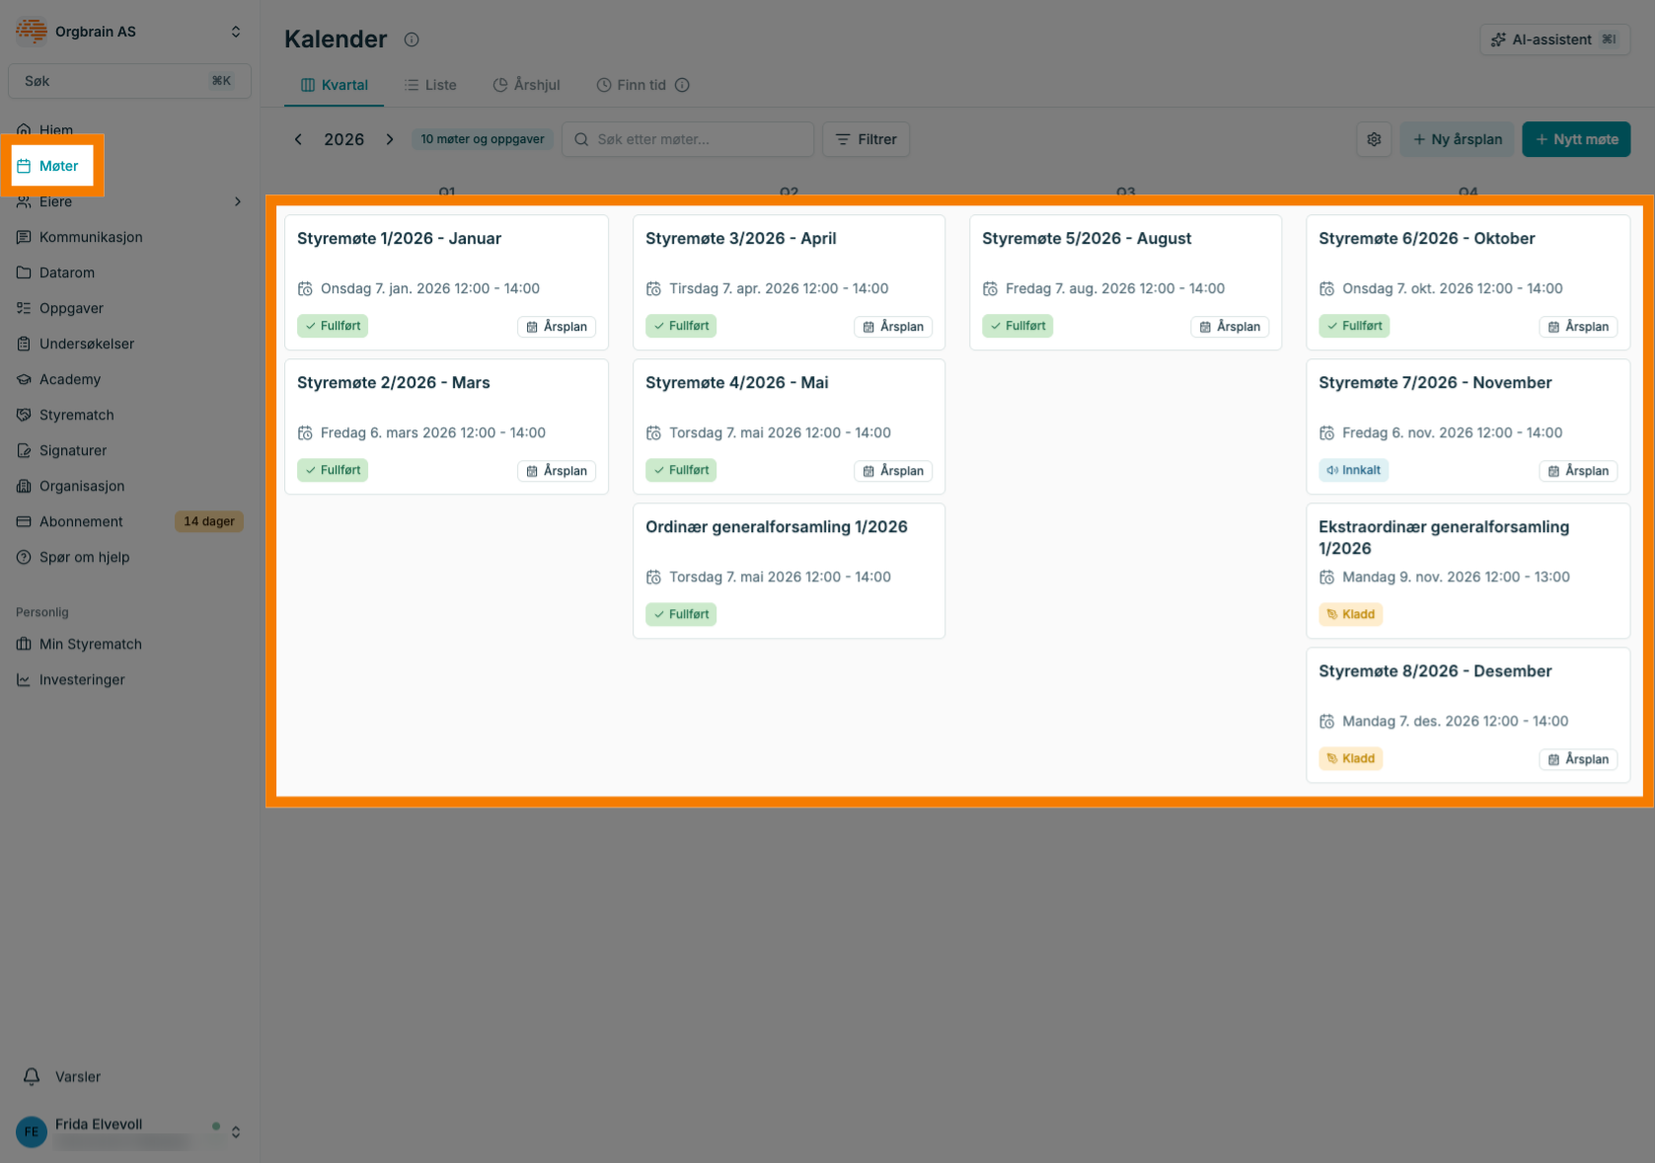Click Innkalt status on Styremøte 7/2026
This screenshot has height=1163, width=1655.
(1353, 470)
